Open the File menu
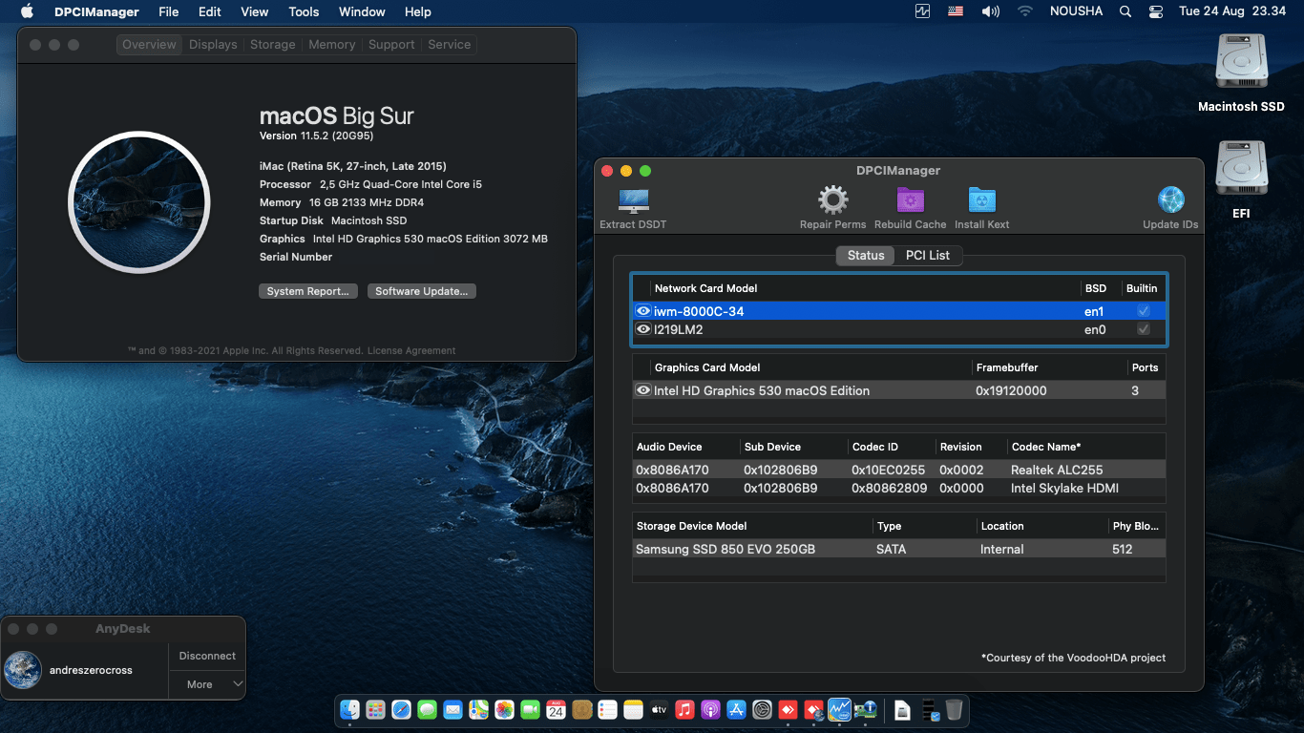This screenshot has width=1304, height=733. click(168, 11)
